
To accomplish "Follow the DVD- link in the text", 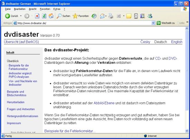I will click(173, 59).
